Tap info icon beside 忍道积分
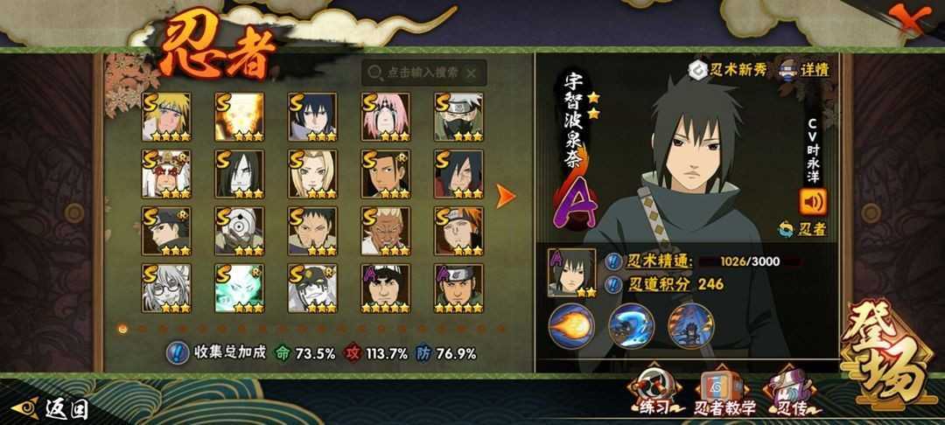 click(x=613, y=284)
